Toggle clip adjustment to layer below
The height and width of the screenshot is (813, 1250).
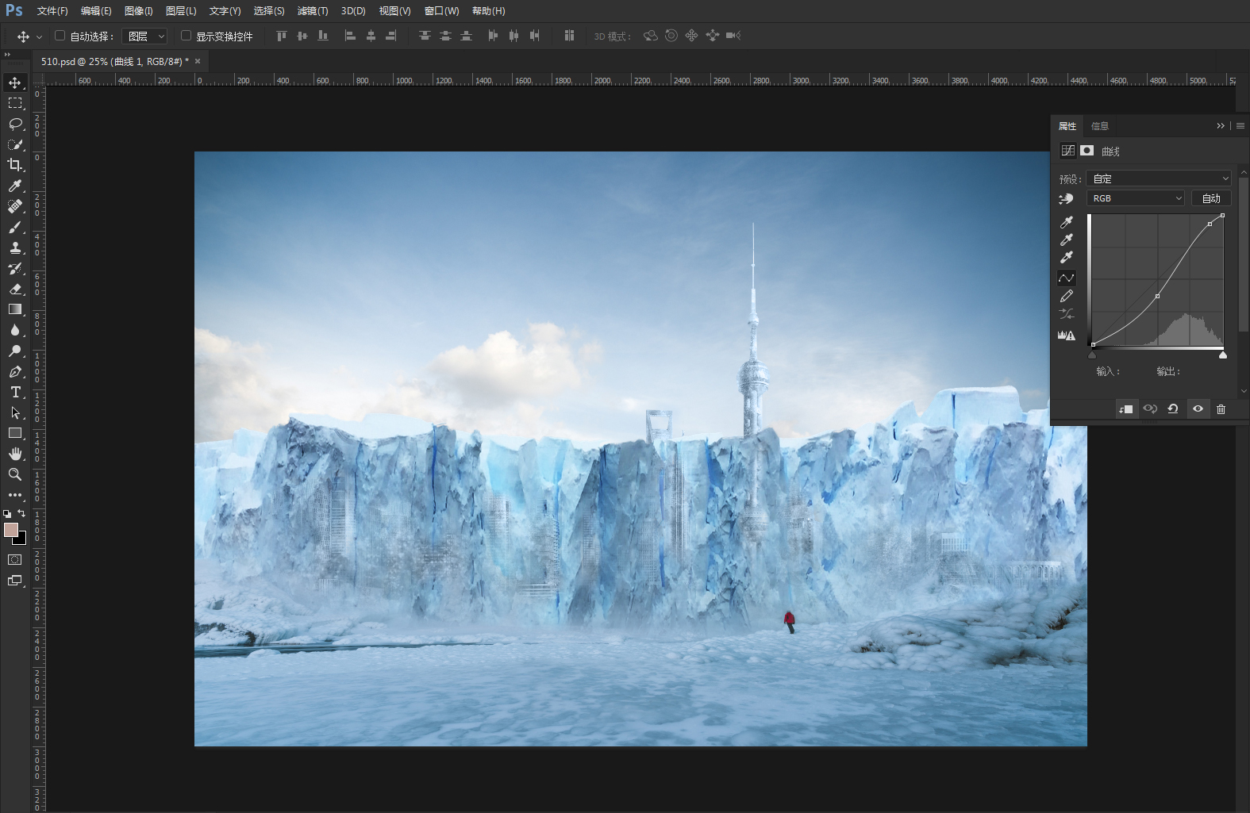(x=1125, y=409)
